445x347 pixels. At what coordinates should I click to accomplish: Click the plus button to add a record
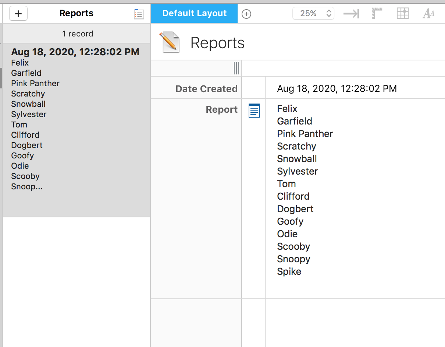(18, 14)
